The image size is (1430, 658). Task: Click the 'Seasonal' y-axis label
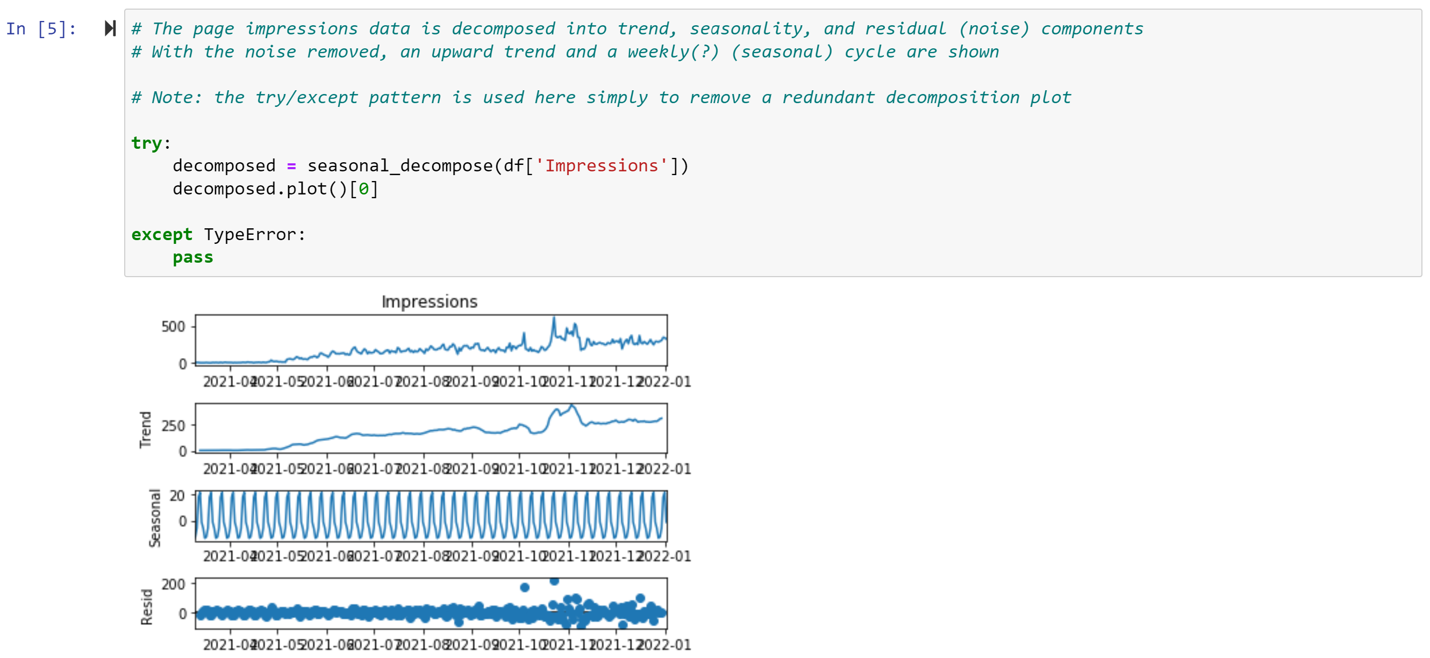(155, 518)
